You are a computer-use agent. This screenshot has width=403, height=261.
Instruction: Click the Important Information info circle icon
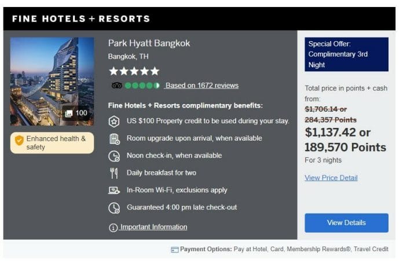(113, 227)
